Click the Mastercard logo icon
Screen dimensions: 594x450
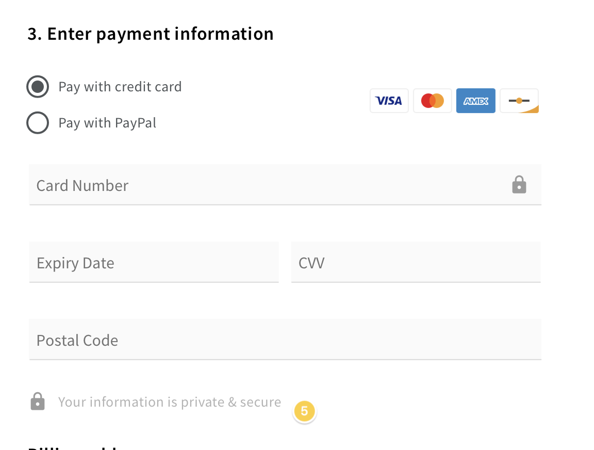pos(432,101)
